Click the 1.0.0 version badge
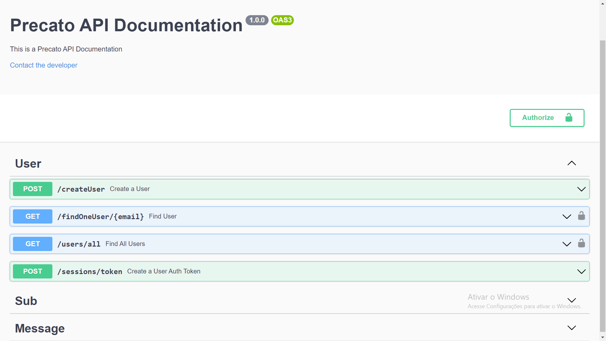Screen dimensions: 606x341 (257, 20)
